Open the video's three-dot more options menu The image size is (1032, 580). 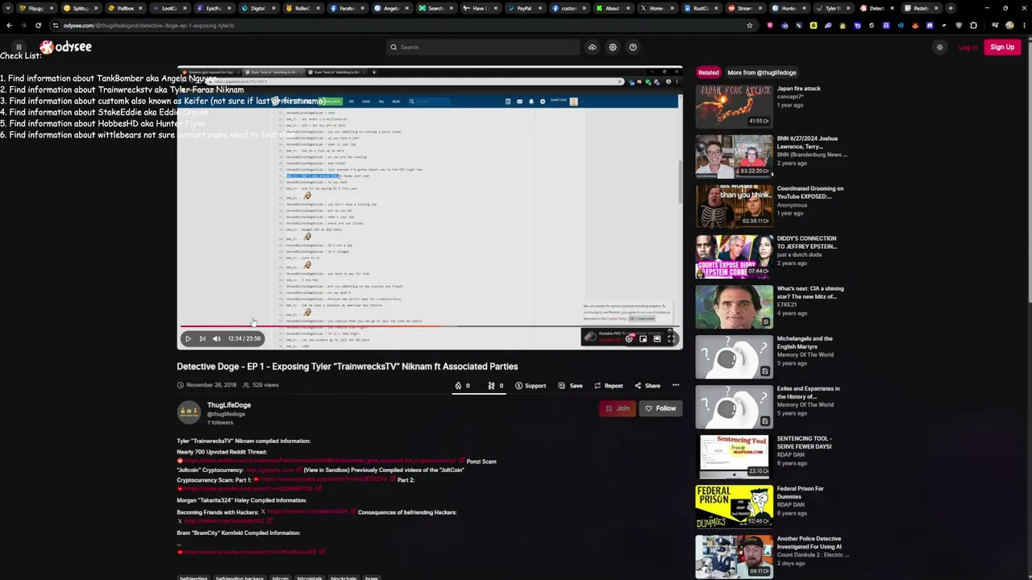tap(676, 385)
